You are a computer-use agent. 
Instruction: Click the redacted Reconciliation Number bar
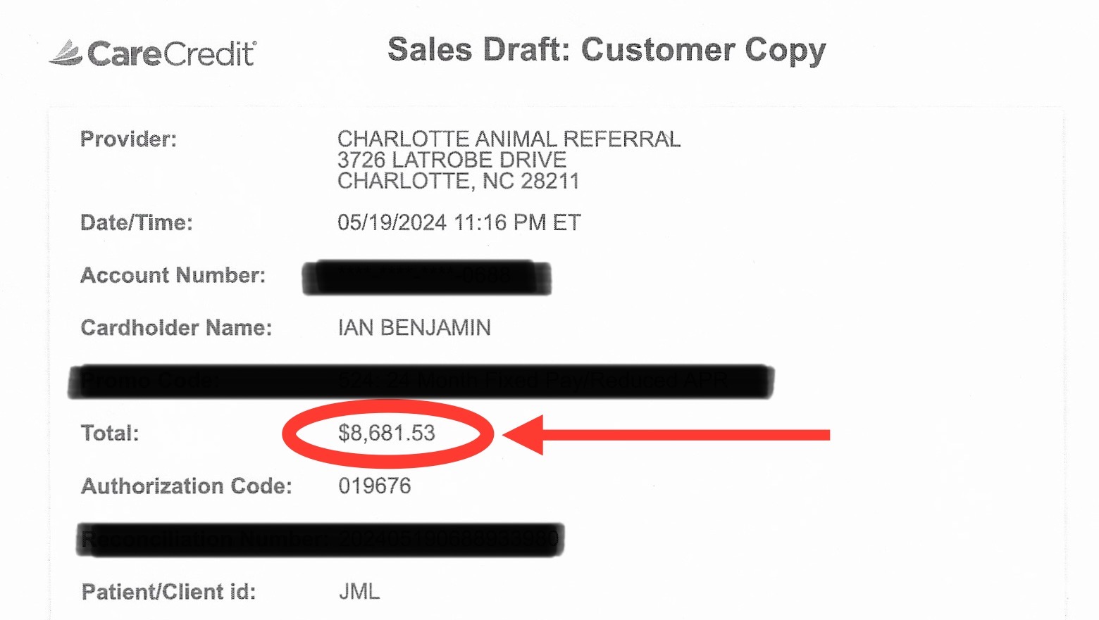coord(321,540)
